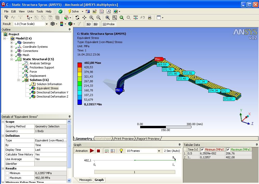Image resolution: width=259 pixels, height=184 pixels.
Task: Click the red legend color band
Action: (x=80, y=65)
